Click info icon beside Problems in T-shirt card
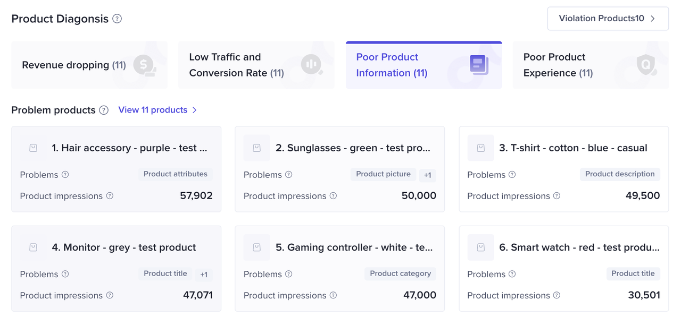This screenshot has height=317, width=681. pos(512,175)
